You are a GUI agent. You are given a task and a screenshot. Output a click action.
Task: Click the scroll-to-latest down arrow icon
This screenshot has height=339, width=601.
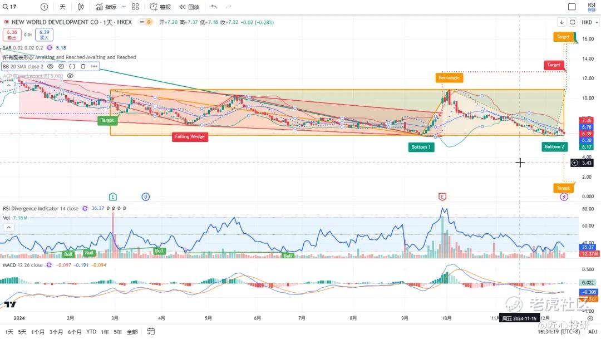pos(561,22)
